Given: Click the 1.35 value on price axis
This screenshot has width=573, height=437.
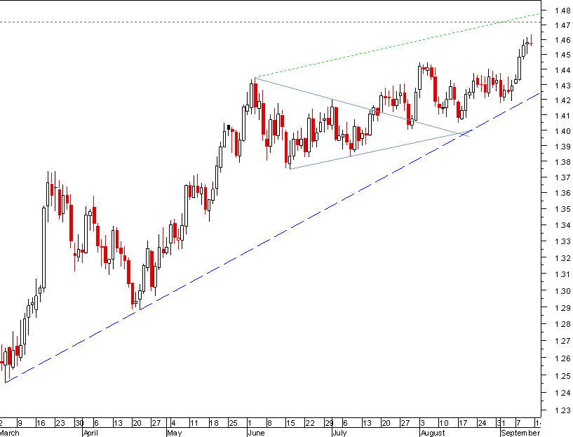Looking at the screenshot, I should pyautogui.click(x=562, y=209).
